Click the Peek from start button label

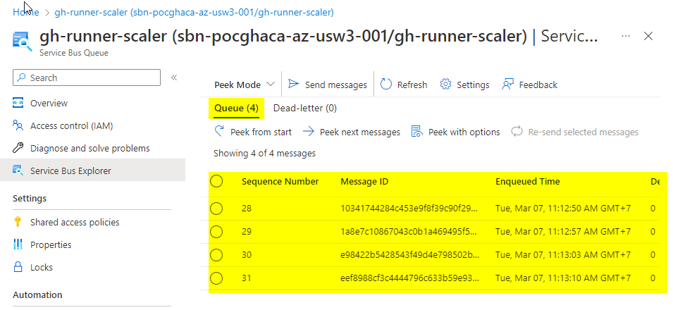pyautogui.click(x=261, y=132)
